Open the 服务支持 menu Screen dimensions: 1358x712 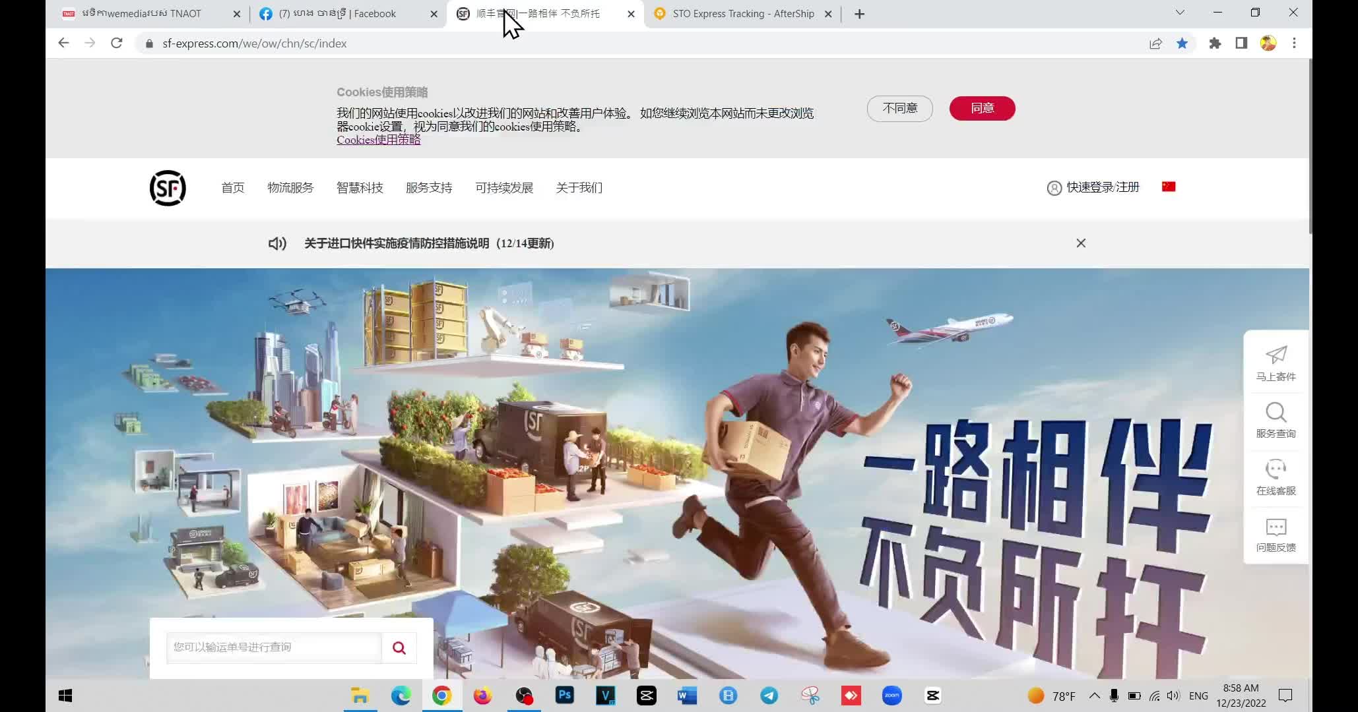coord(429,188)
